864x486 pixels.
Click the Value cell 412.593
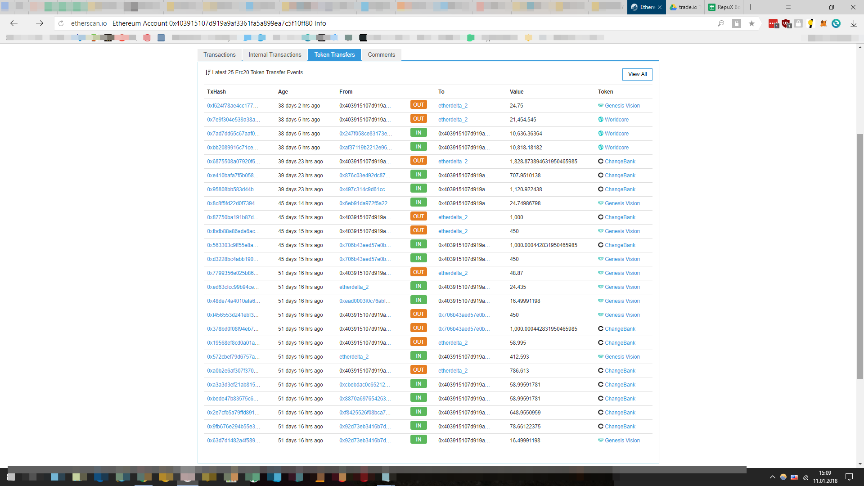click(x=519, y=357)
